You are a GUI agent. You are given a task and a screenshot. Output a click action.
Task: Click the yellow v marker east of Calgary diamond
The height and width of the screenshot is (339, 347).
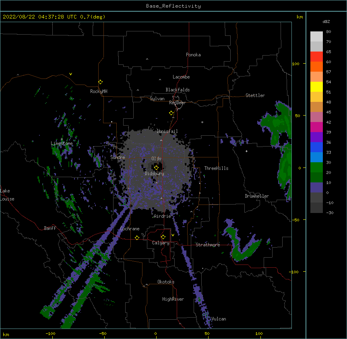click(173, 235)
